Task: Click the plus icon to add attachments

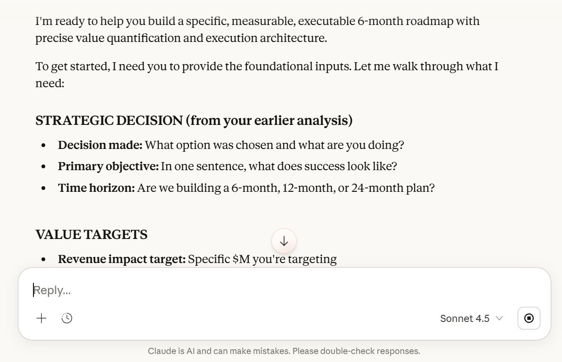Action: click(x=41, y=318)
